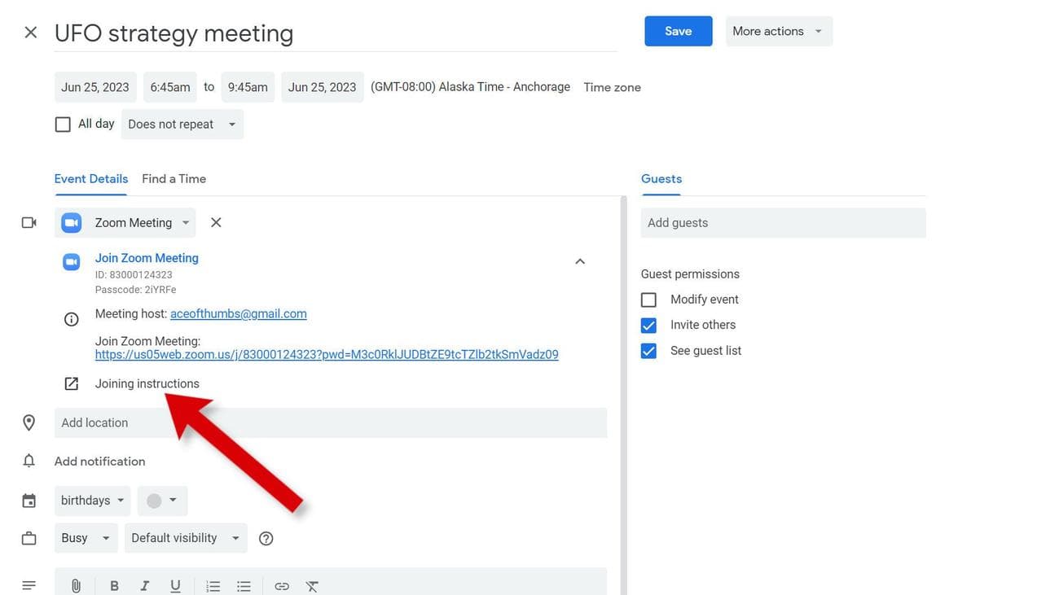Select the Guests tab
The height and width of the screenshot is (595, 1059).
(661, 179)
